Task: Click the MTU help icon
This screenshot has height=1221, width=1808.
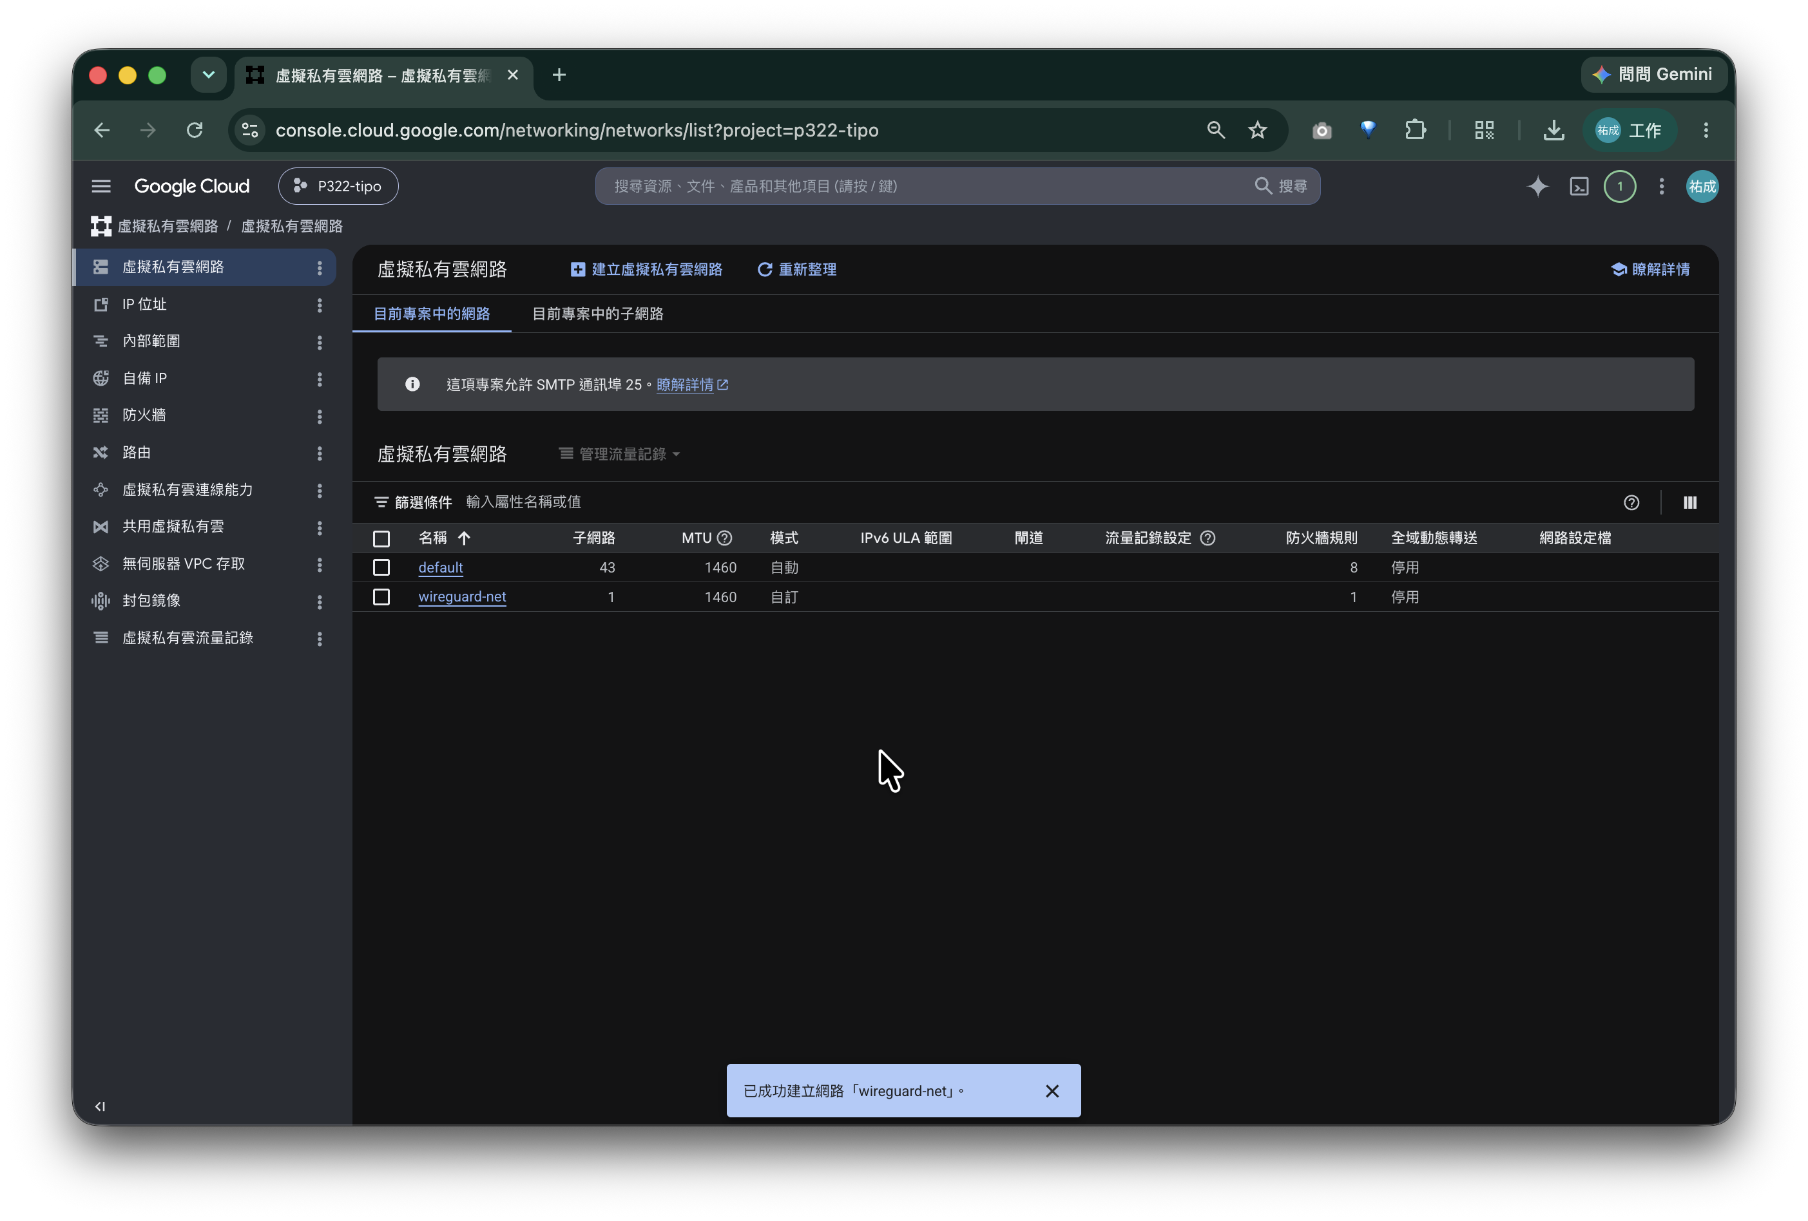Action: [x=724, y=538]
